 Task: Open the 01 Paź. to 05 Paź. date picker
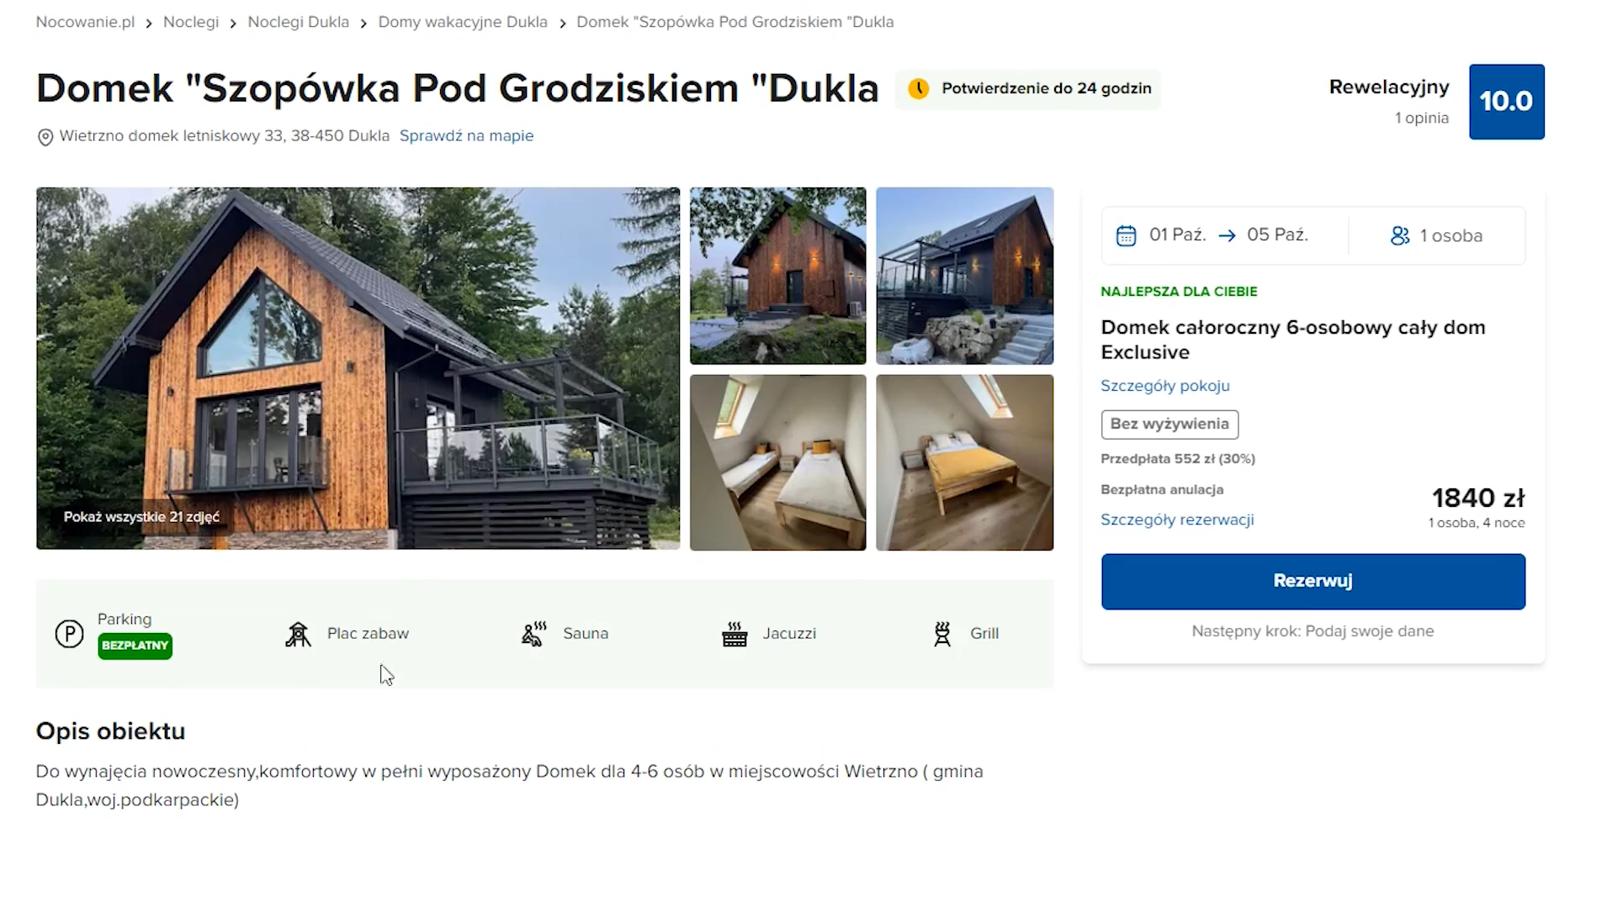(x=1225, y=235)
